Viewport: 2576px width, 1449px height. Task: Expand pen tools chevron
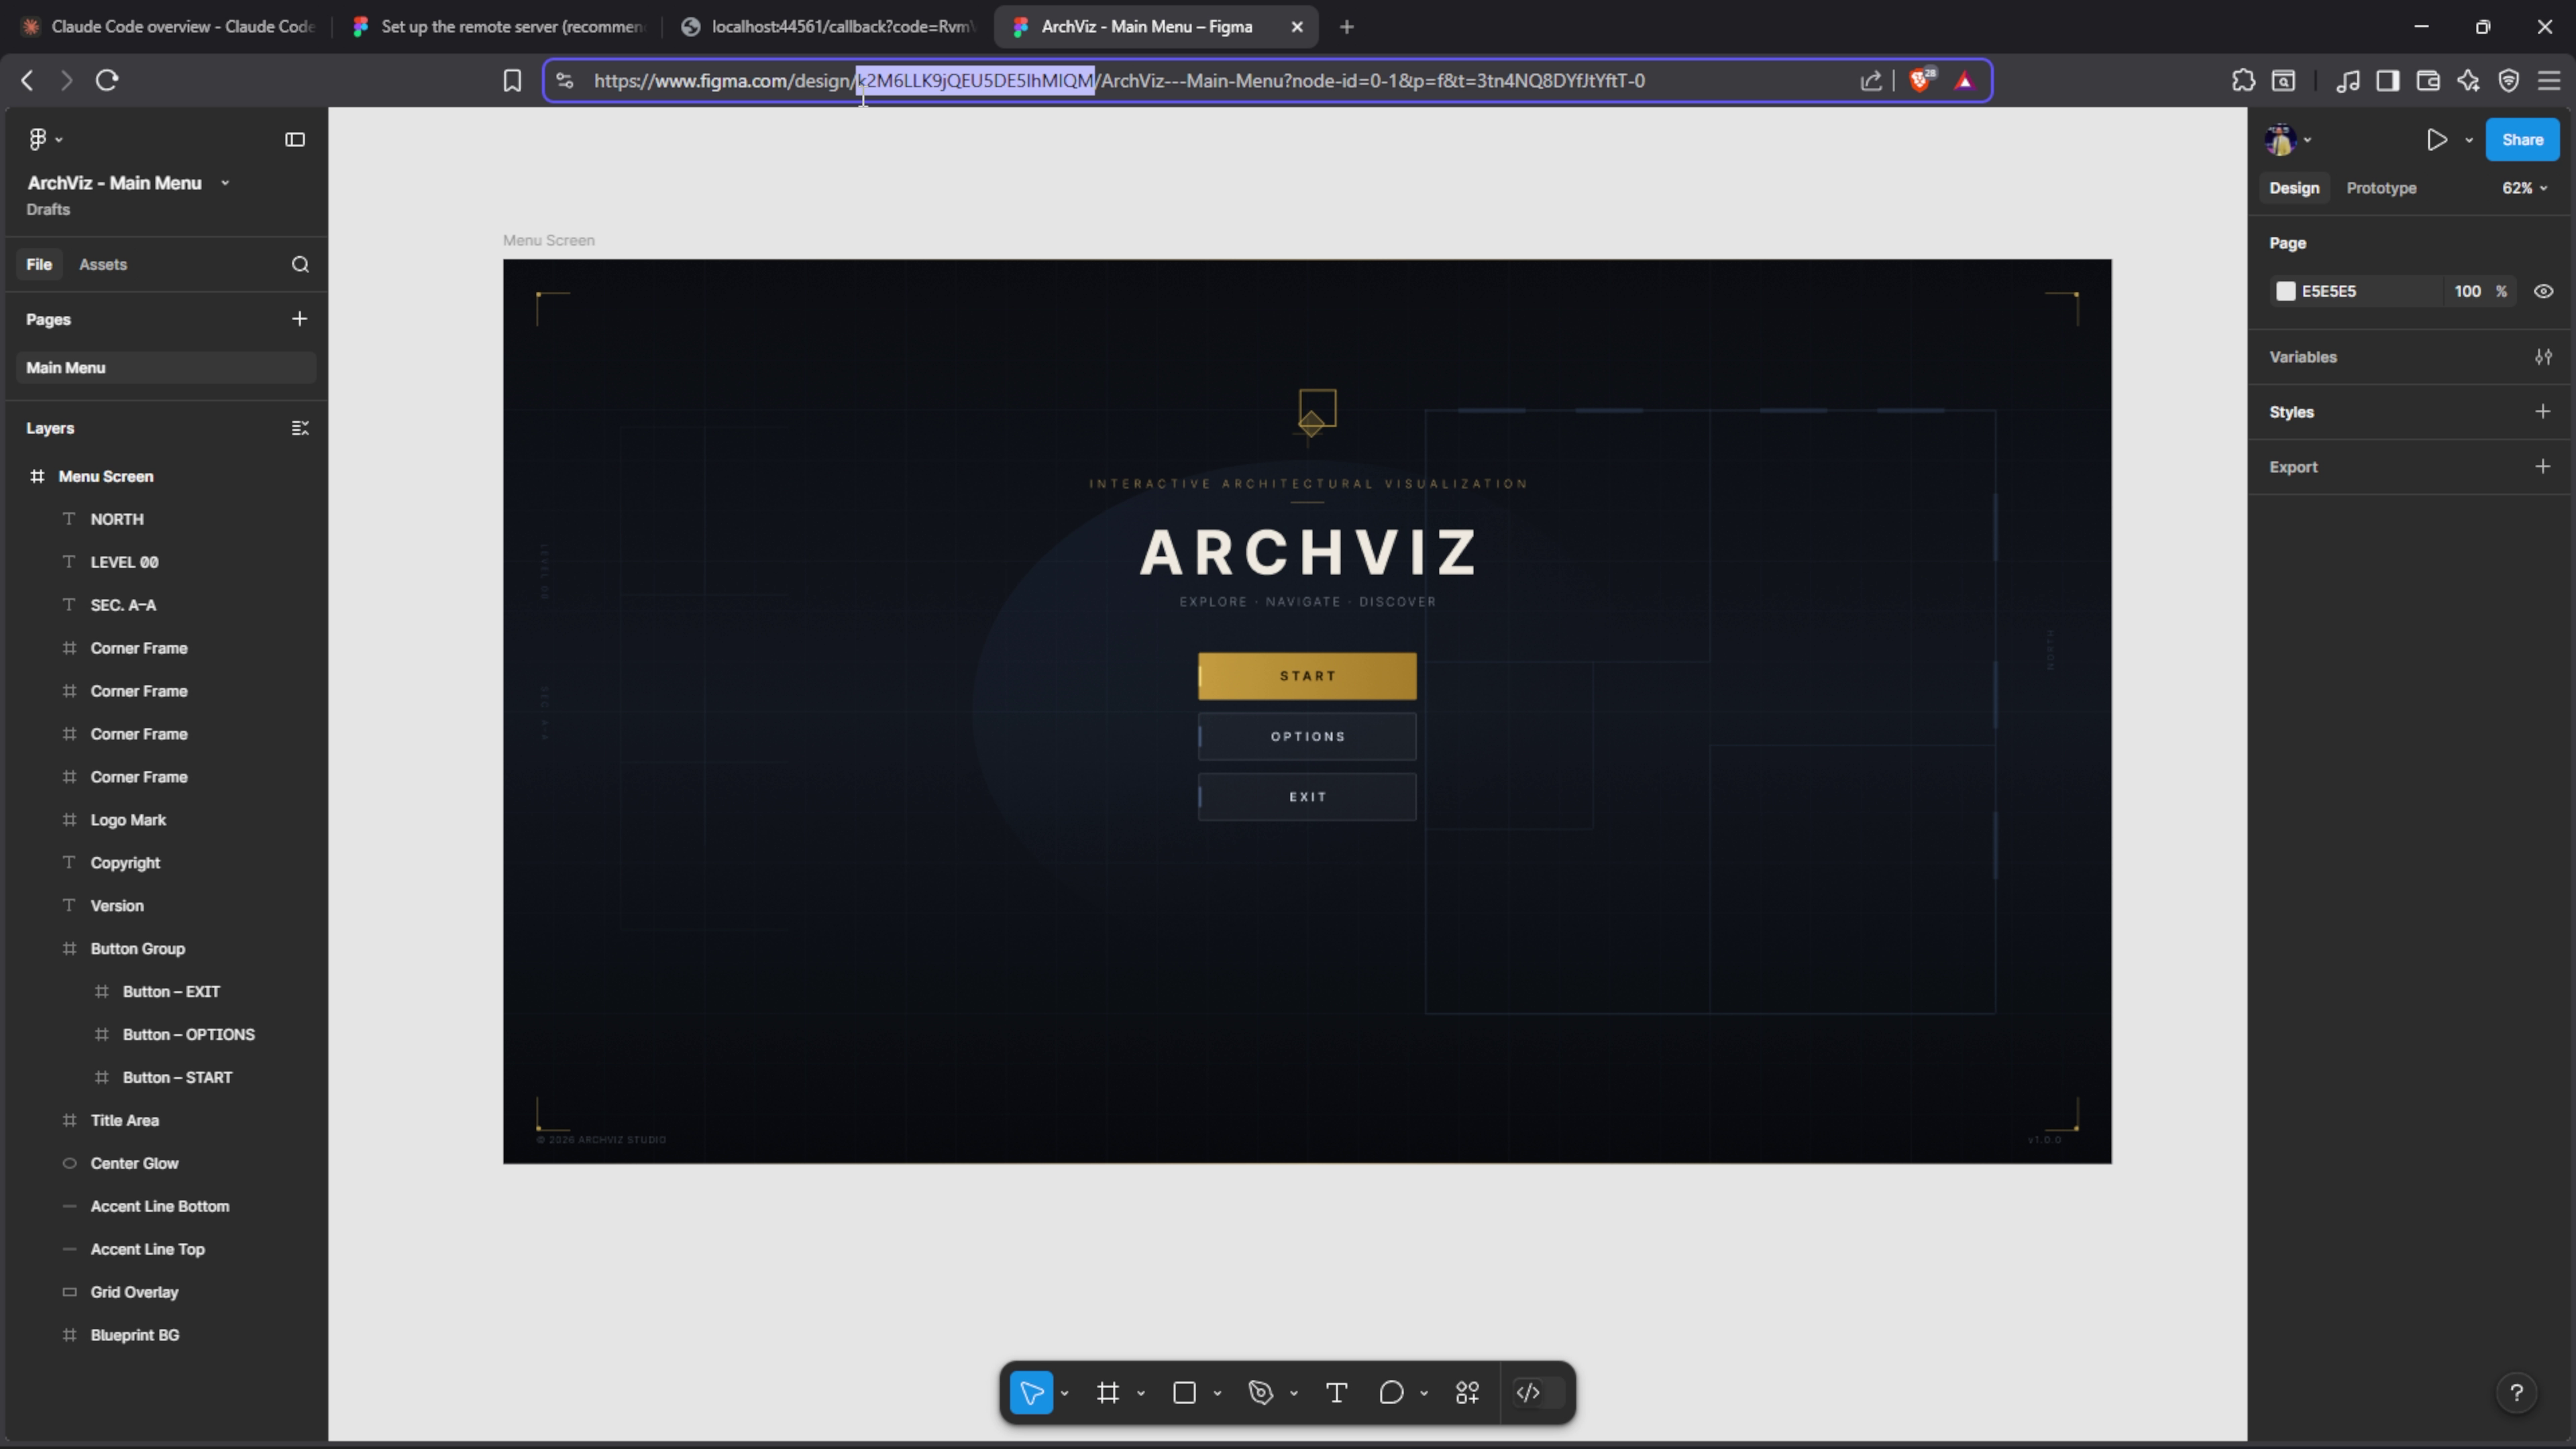[x=1293, y=1393]
